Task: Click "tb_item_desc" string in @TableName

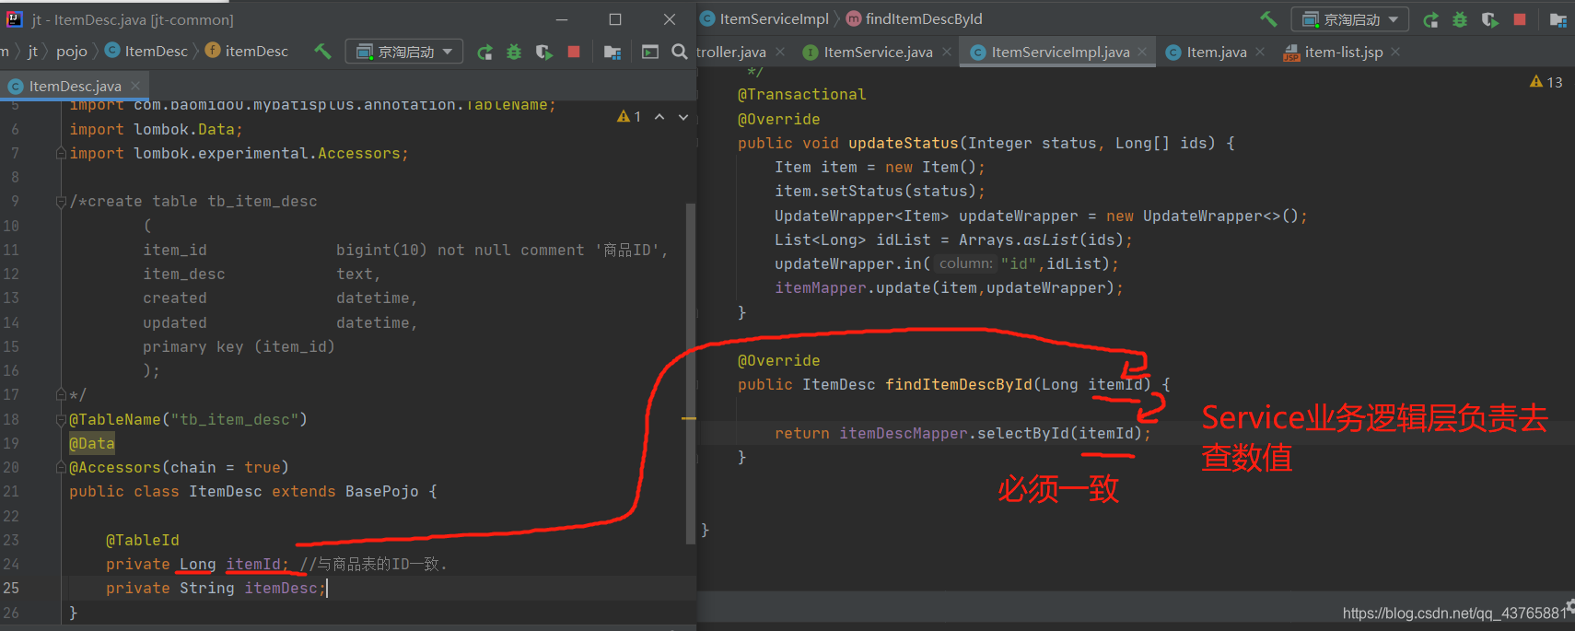Action: point(235,419)
